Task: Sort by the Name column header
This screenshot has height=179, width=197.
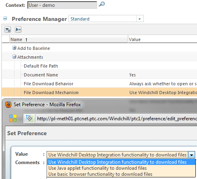Action: pos(17,39)
